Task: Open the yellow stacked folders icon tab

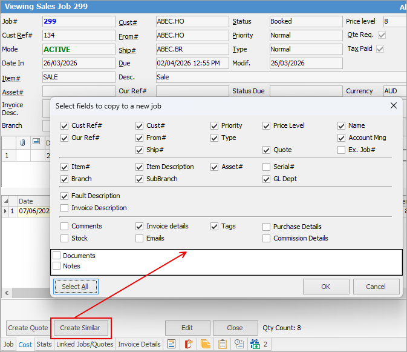Action: pos(205,344)
